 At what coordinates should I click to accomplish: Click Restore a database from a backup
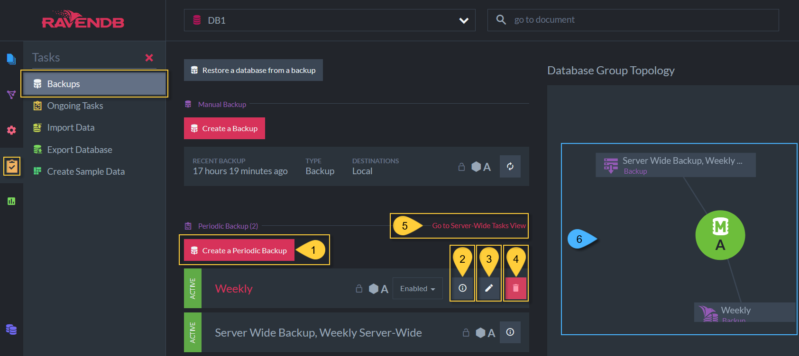pos(253,70)
